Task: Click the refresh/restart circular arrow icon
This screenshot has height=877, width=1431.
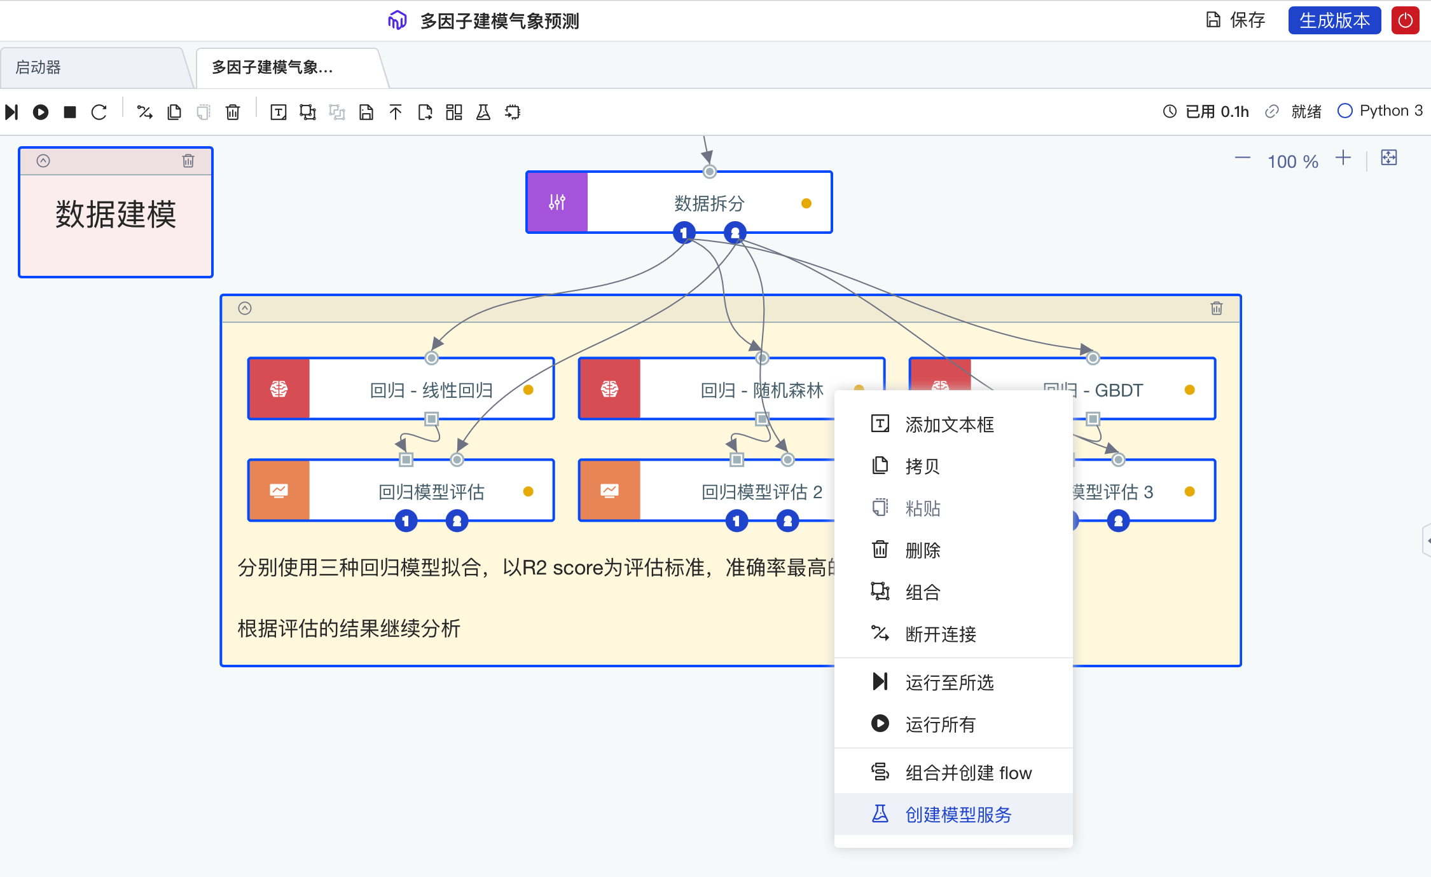Action: (99, 112)
